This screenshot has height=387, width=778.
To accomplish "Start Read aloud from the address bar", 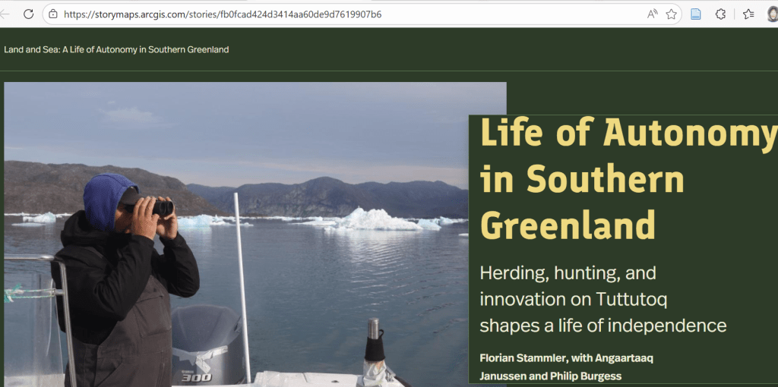I will pyautogui.click(x=652, y=14).
